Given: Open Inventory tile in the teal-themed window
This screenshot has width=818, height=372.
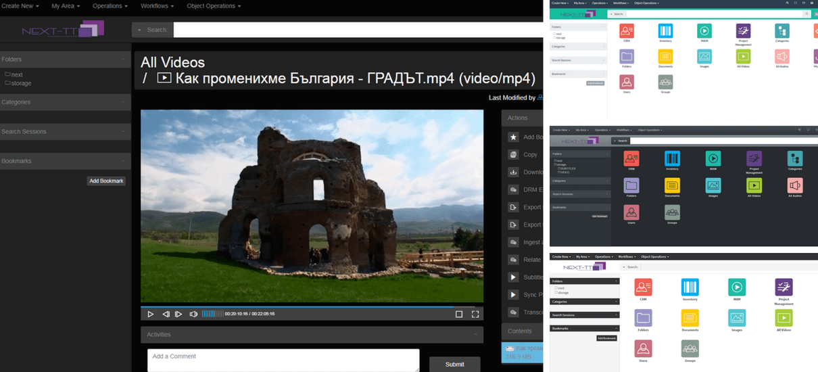Looking at the screenshot, I should click(665, 32).
